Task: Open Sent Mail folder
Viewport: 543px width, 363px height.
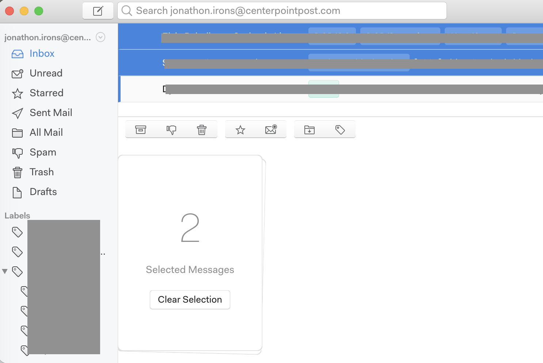Action: click(x=51, y=113)
